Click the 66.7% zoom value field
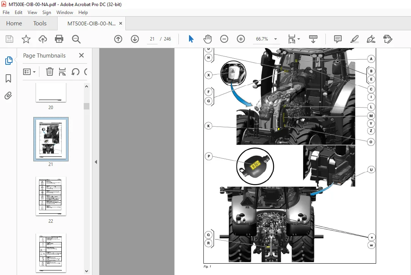 pos(262,39)
